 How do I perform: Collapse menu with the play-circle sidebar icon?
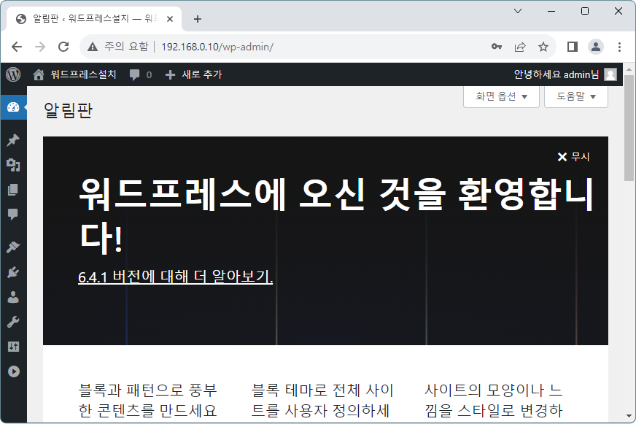[x=13, y=371]
